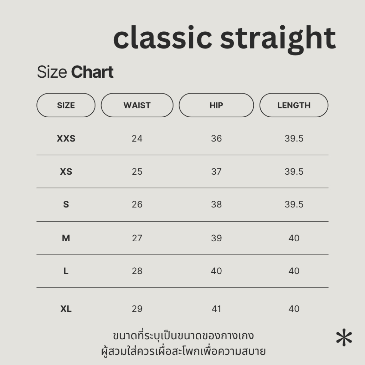Select the XS size row label
Viewport: 365px width, 365px height.
click(66, 171)
